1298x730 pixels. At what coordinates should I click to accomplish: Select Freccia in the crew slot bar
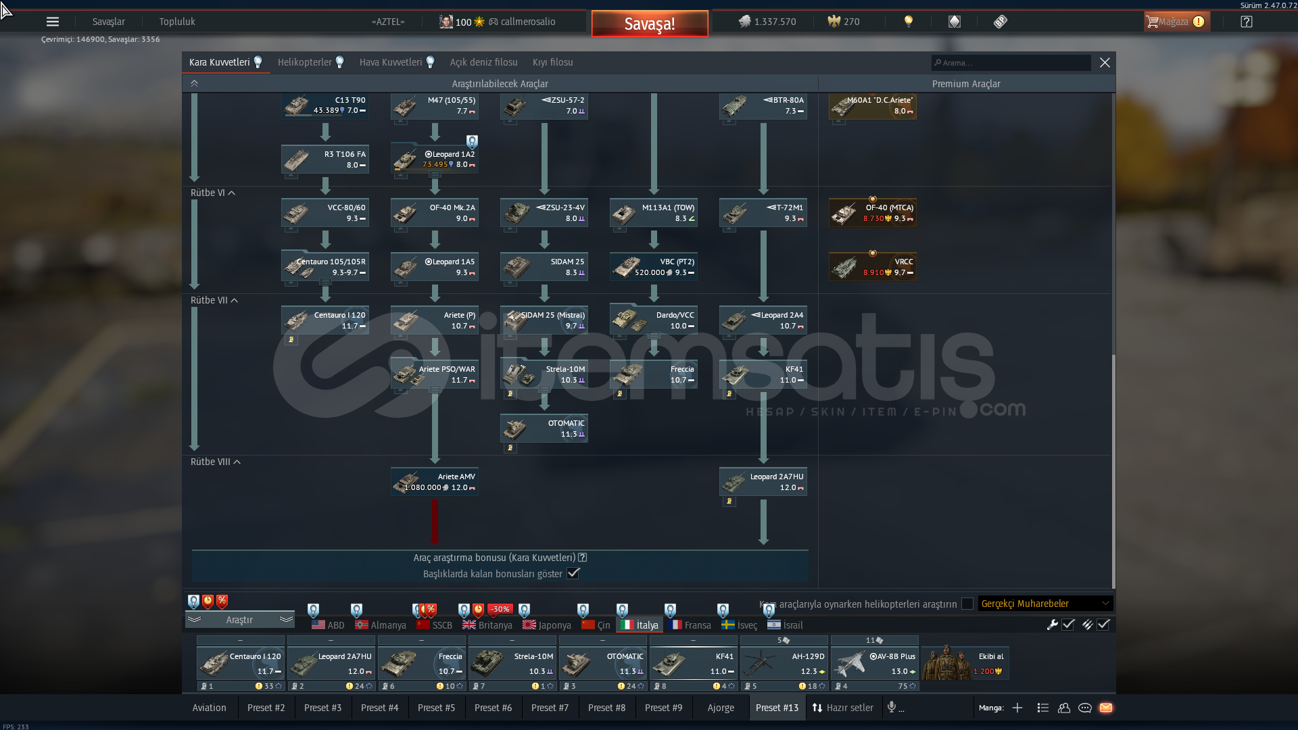422,663
